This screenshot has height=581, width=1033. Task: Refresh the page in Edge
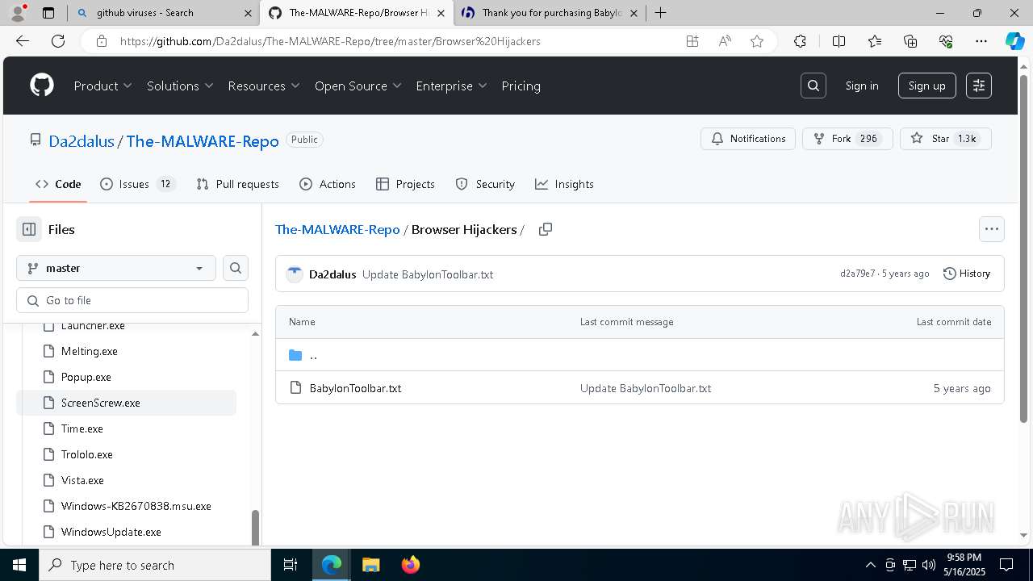point(58,41)
